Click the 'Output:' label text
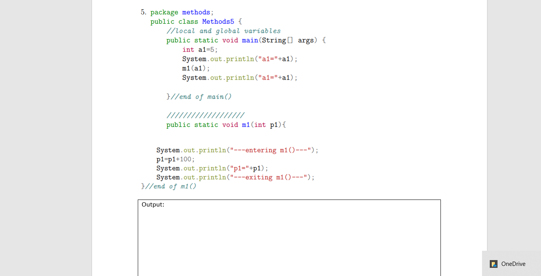 click(153, 205)
